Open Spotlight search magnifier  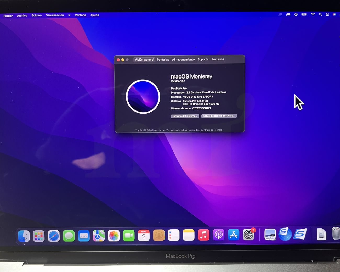click(320, 14)
